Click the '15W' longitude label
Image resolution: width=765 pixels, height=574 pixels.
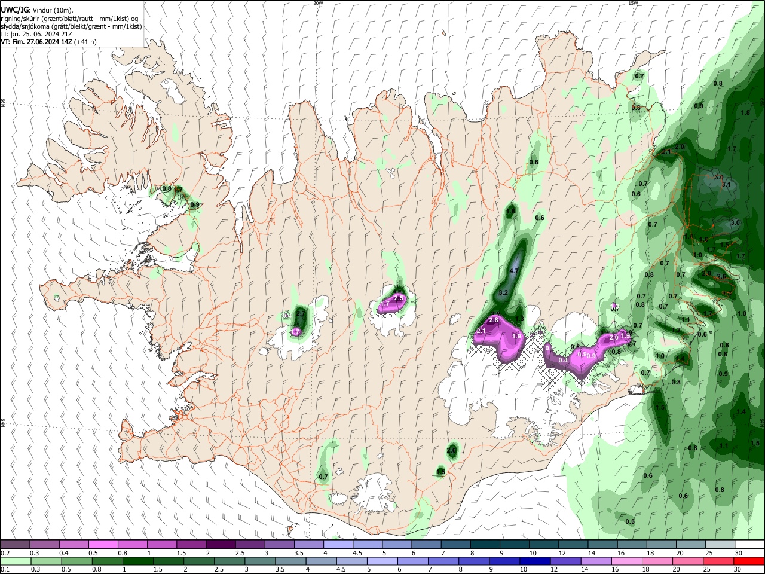tap(633, 3)
